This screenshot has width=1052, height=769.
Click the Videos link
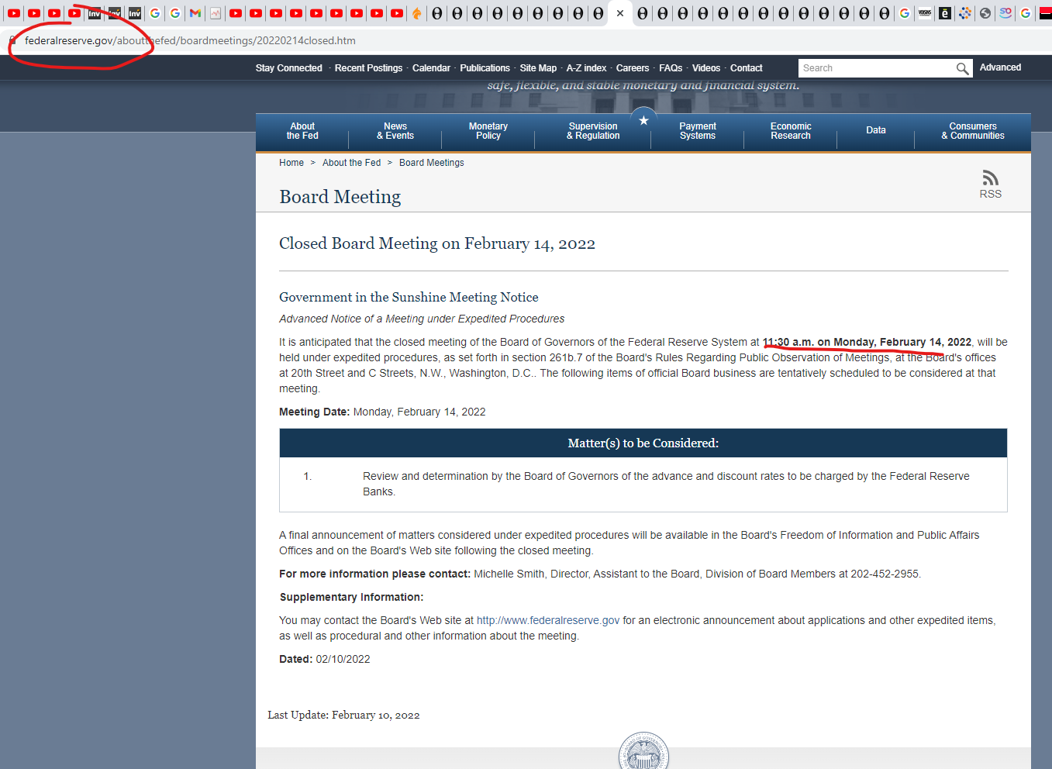(x=706, y=68)
